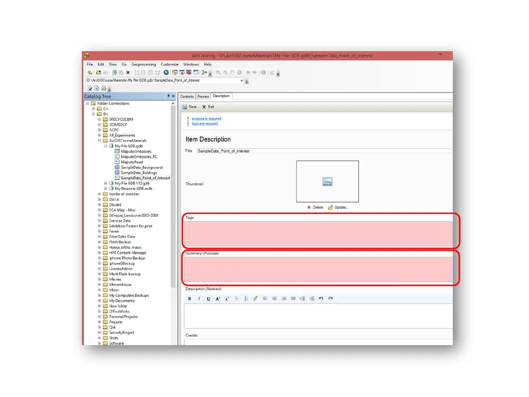
Task: Click the Save button
Action: 190,106
